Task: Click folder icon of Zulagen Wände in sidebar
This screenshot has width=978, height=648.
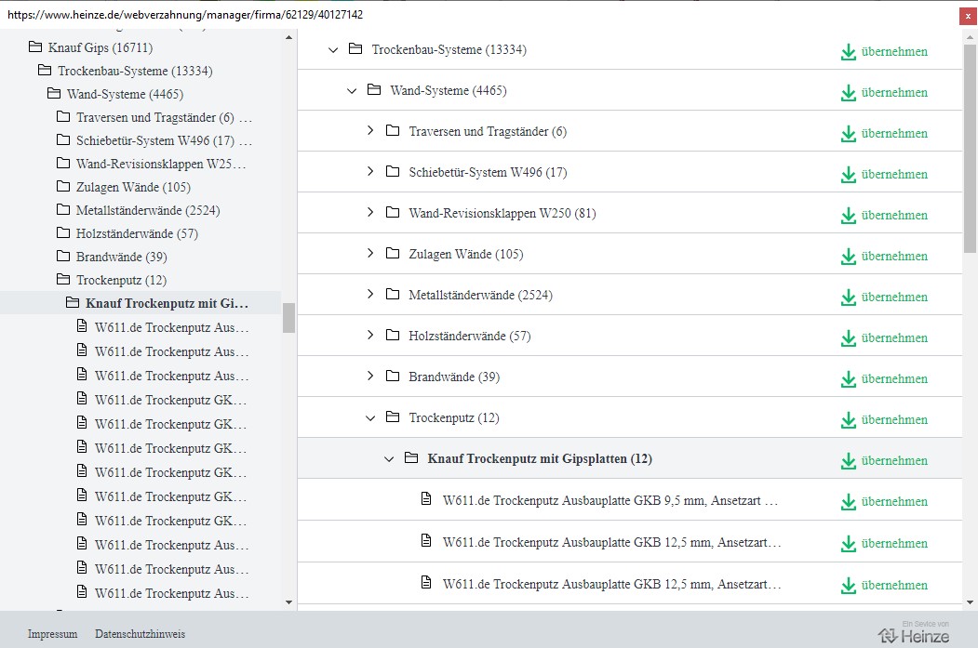Action: point(63,186)
